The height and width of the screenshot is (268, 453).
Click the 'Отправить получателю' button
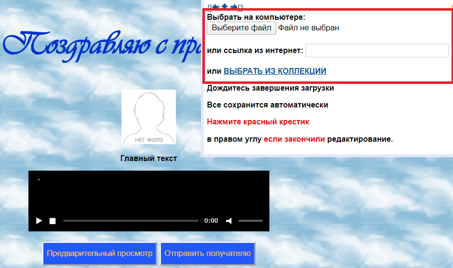pos(207,254)
